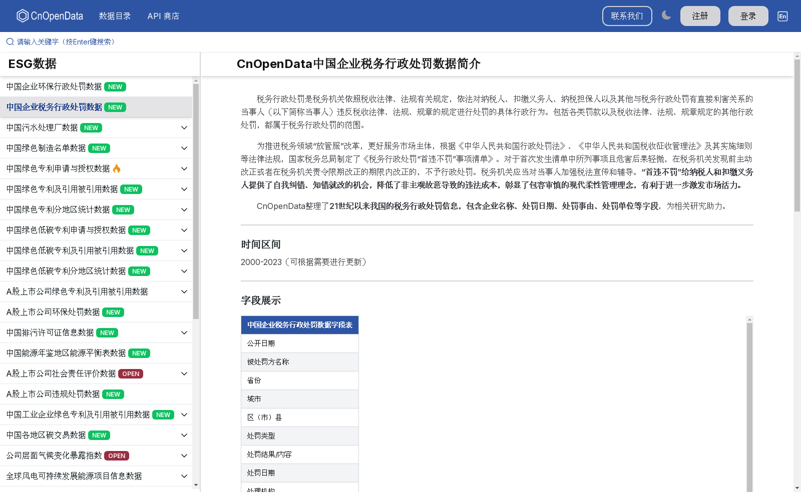Expand 中国绿色低碳专利及引用被引用数据 chevron
Image resolution: width=801 pixels, height=500 pixels.
click(184, 250)
